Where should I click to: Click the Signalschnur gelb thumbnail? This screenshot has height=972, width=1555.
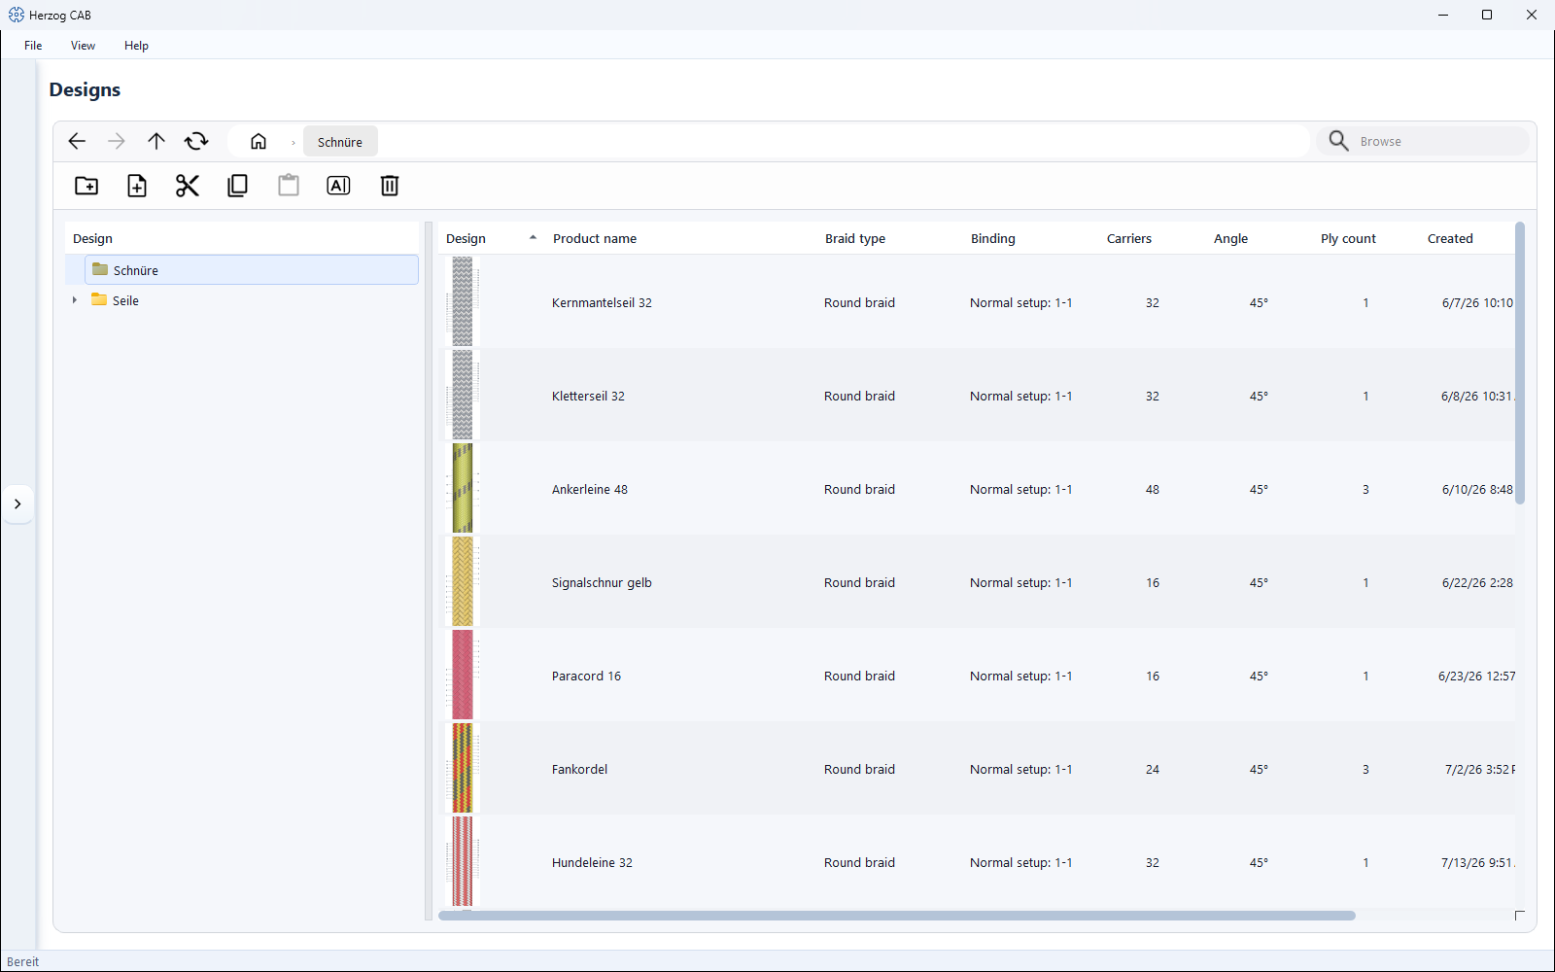pyautogui.click(x=463, y=582)
